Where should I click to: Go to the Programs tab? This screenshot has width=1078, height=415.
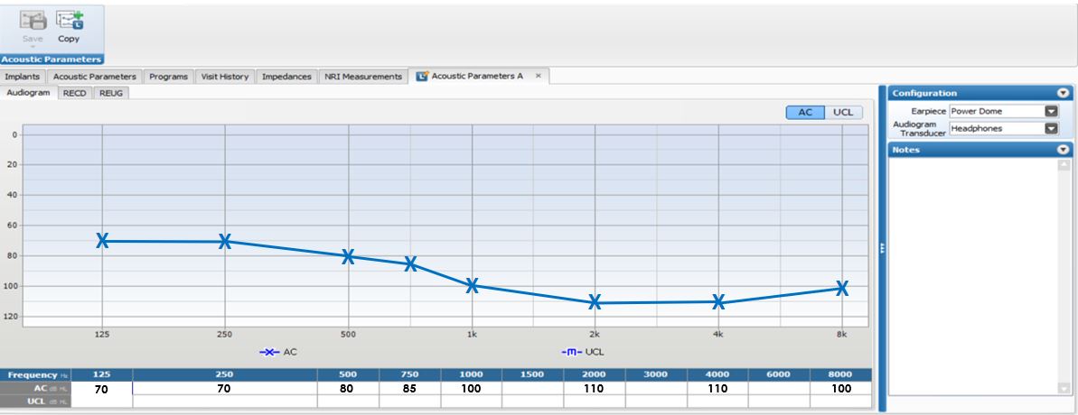click(x=168, y=77)
